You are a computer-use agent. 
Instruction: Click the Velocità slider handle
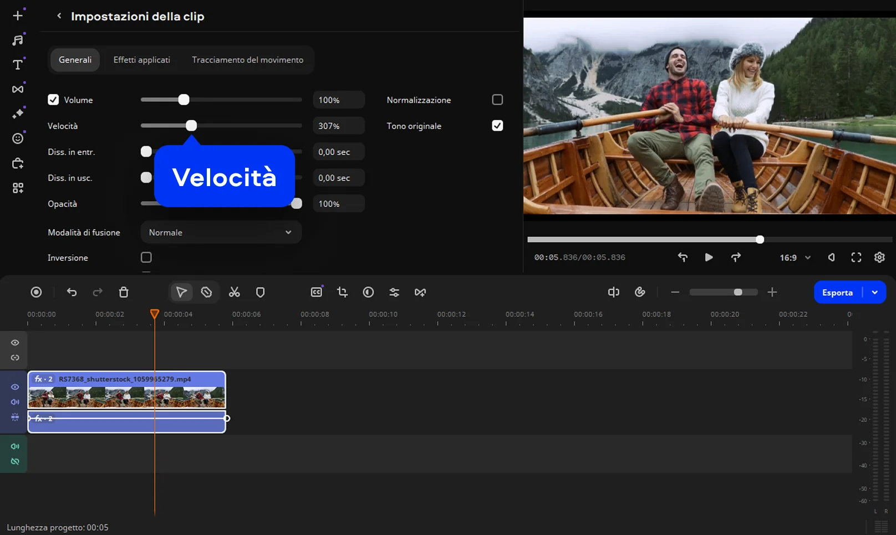[x=191, y=126]
